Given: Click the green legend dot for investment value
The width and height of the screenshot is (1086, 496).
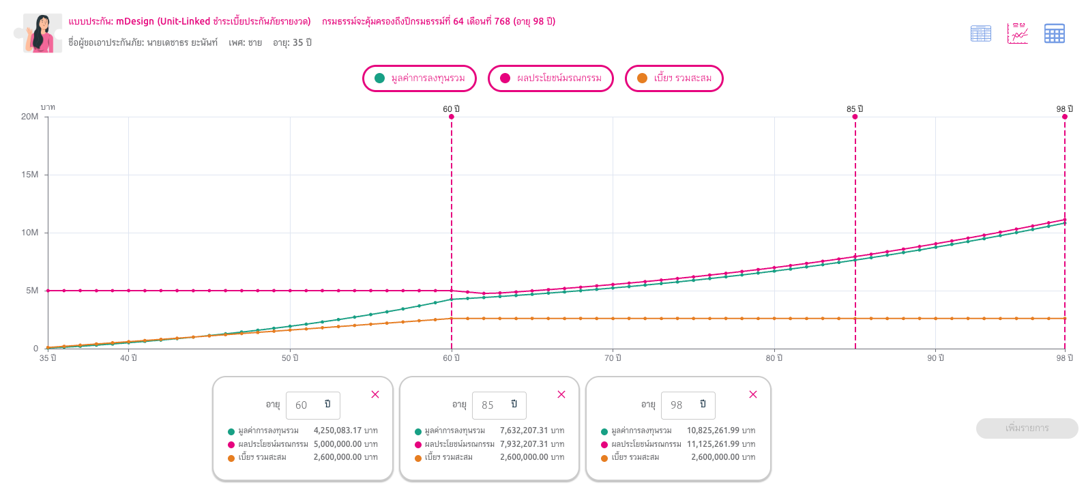Looking at the screenshot, I should (379, 78).
